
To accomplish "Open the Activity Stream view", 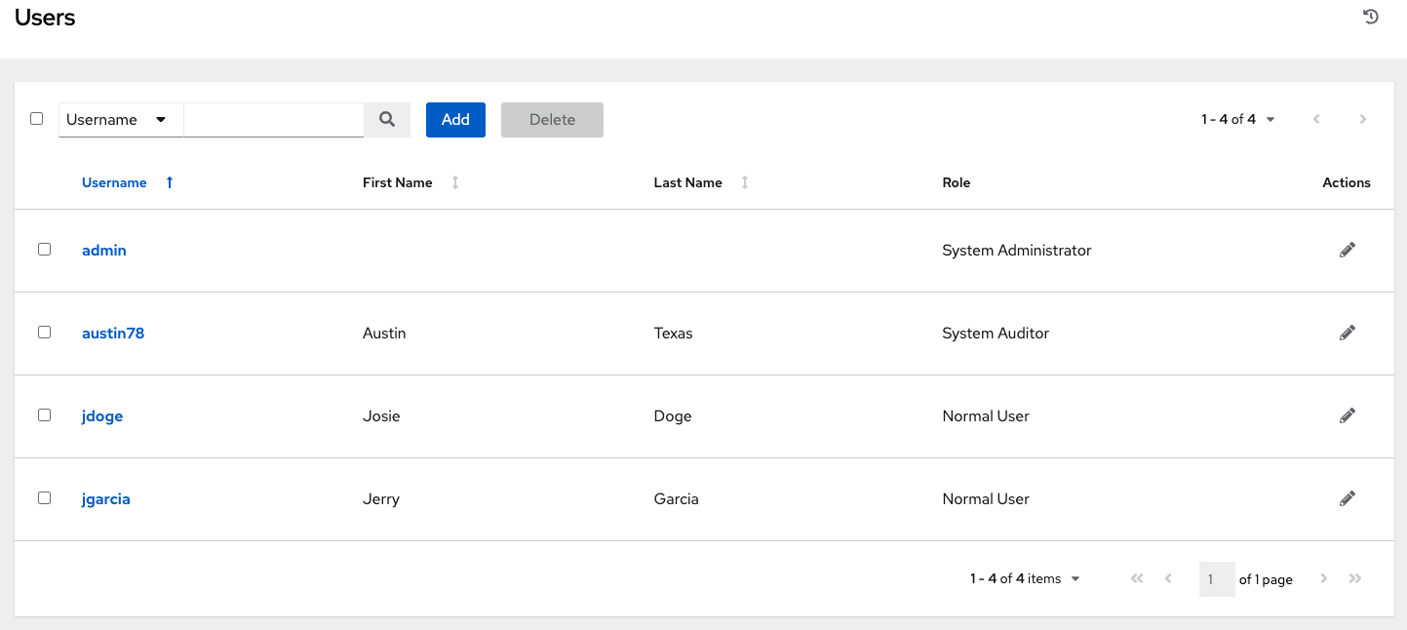I will pyautogui.click(x=1371, y=17).
